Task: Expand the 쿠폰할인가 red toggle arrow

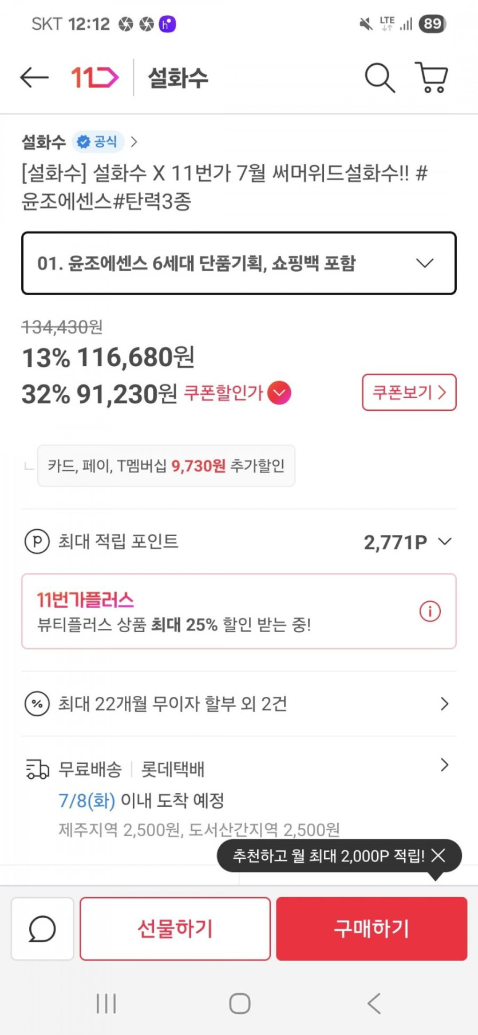Action: (279, 393)
